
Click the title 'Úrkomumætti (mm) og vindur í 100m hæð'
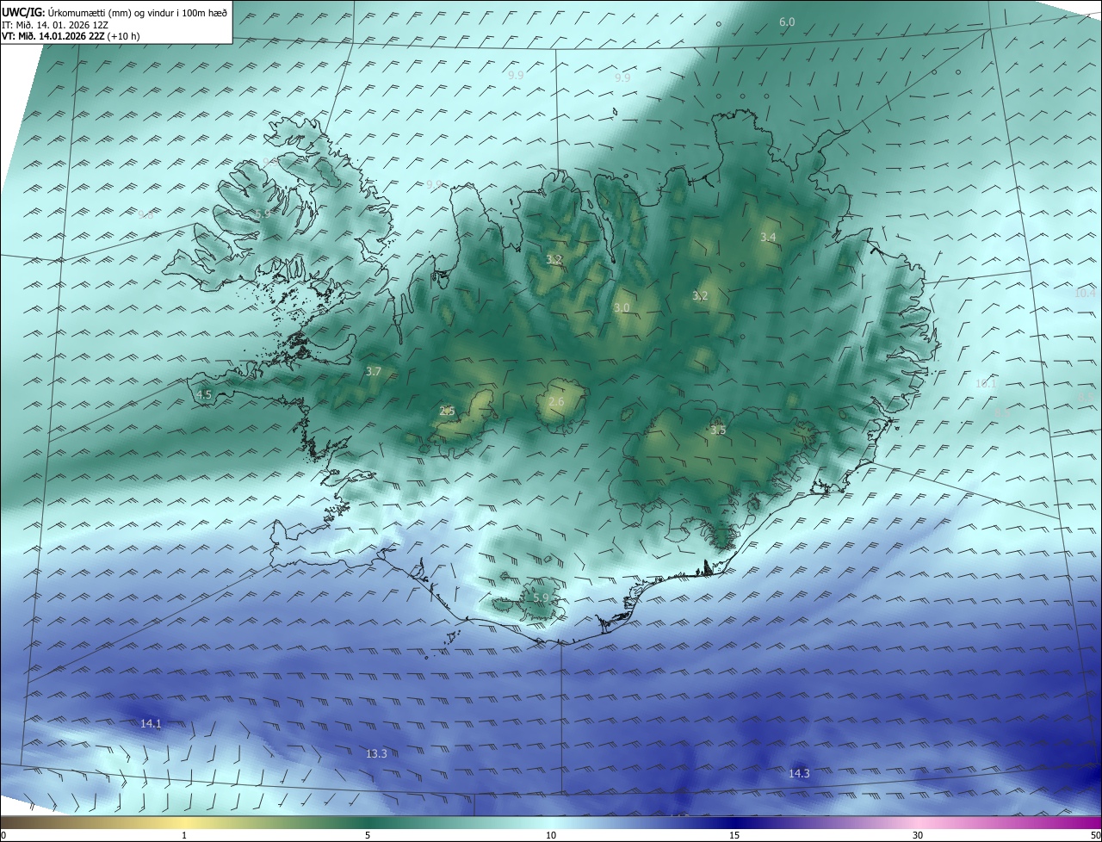137,13
